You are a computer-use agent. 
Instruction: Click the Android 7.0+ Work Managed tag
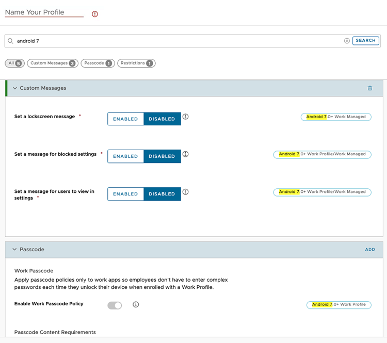pos(336,117)
